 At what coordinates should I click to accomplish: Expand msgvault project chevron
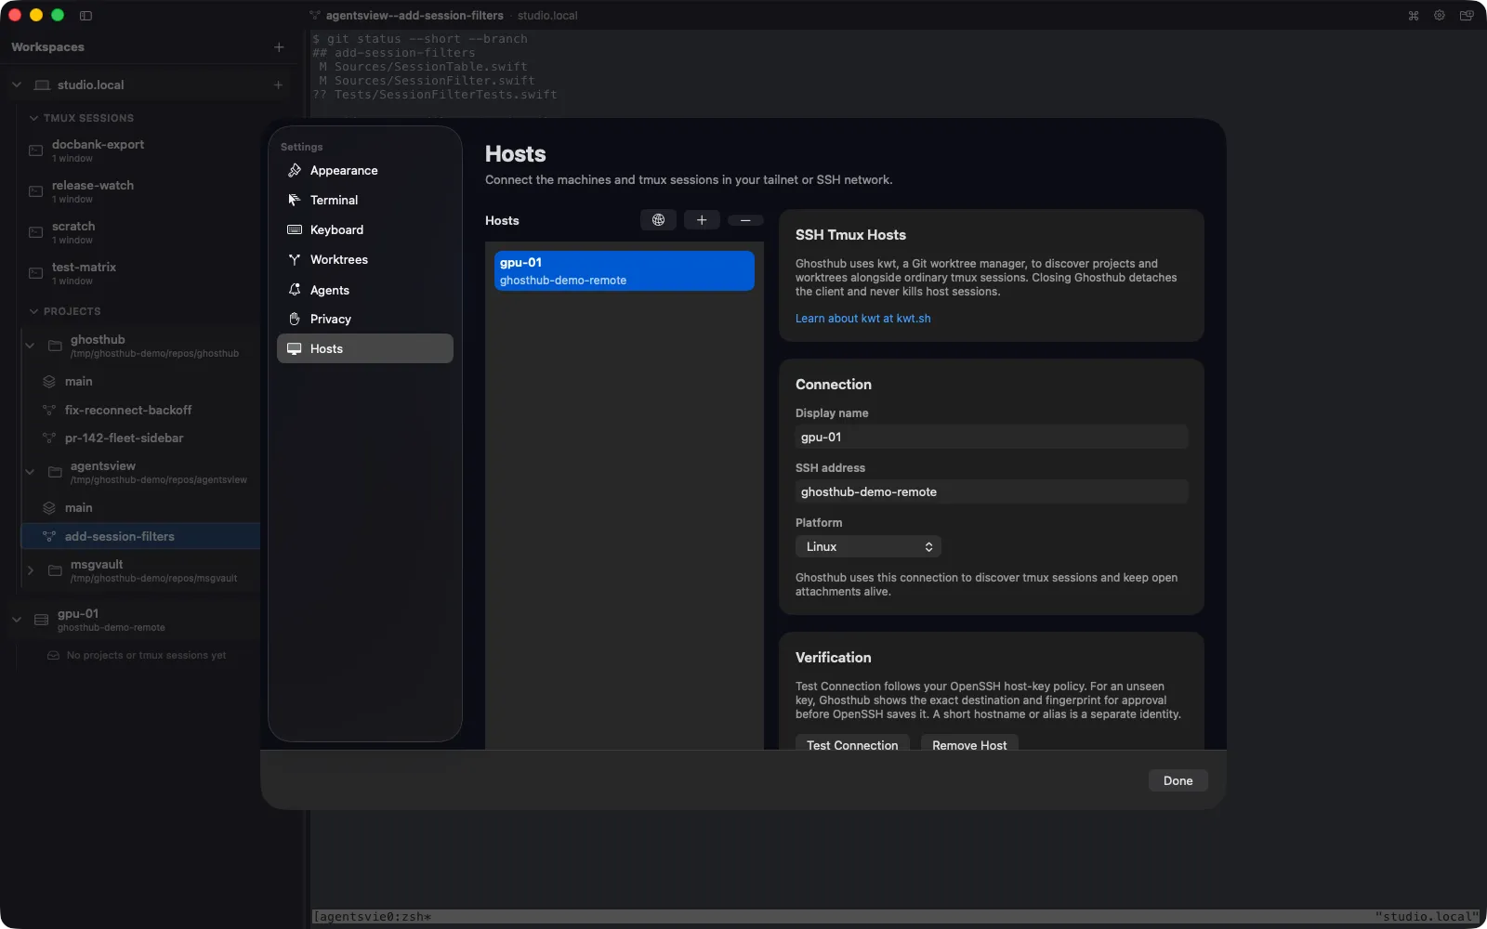(30, 570)
